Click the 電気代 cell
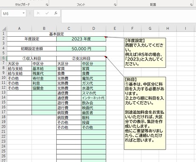The width and height of the screenshot is (196, 162). pos(94,78)
